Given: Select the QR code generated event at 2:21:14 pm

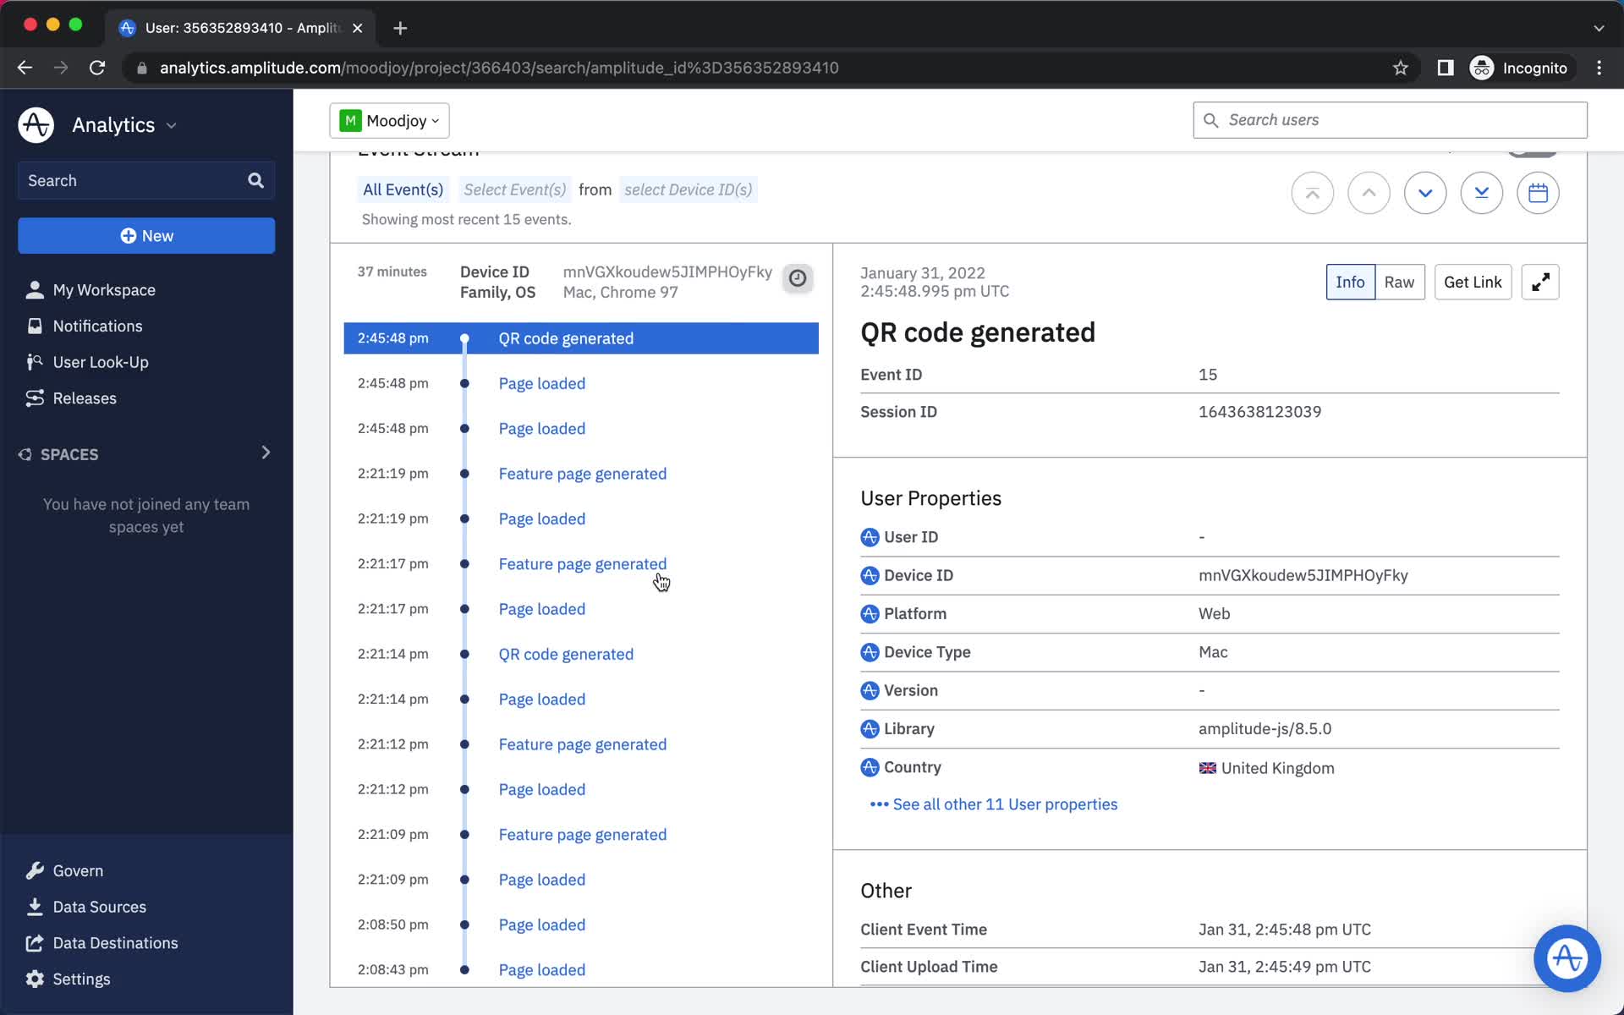Looking at the screenshot, I should tap(566, 654).
